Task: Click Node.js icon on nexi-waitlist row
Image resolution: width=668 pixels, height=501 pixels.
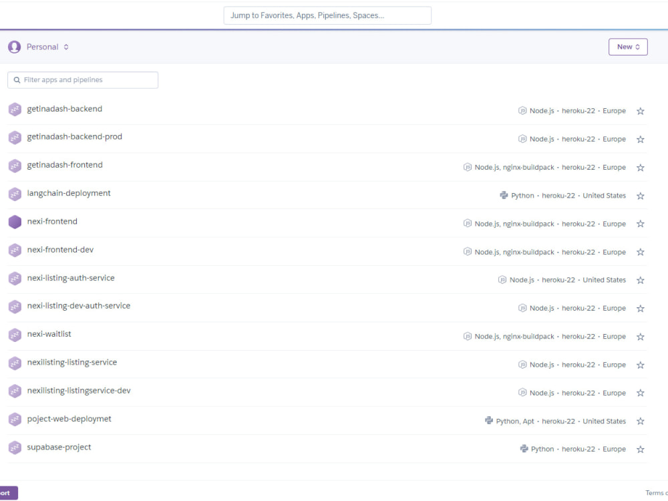Action: point(468,336)
